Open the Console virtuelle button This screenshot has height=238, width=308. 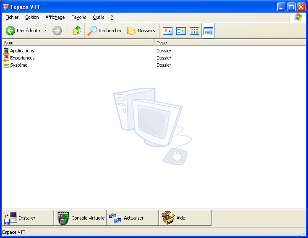[x=80, y=218]
